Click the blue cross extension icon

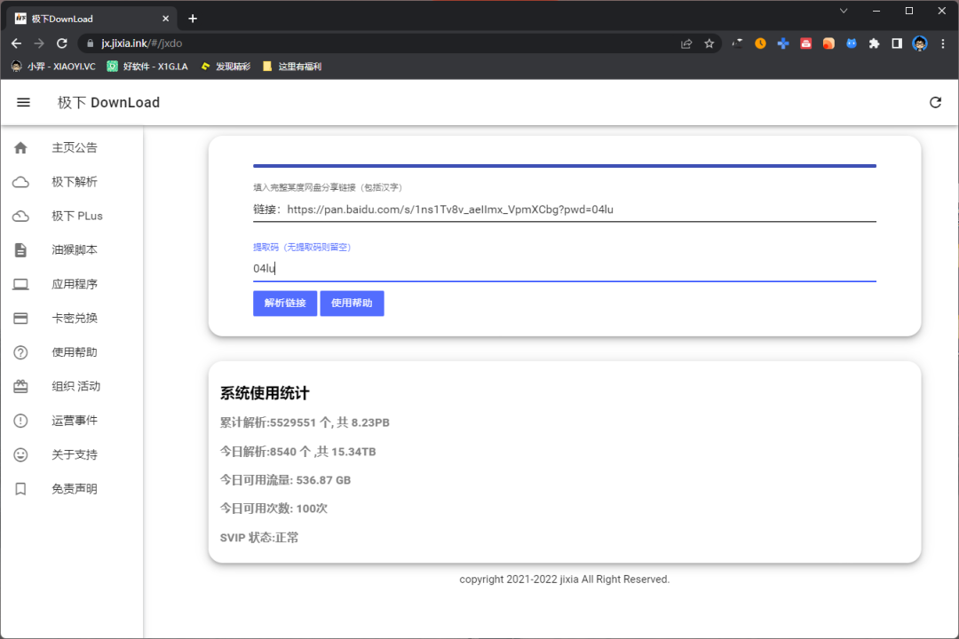[783, 43]
